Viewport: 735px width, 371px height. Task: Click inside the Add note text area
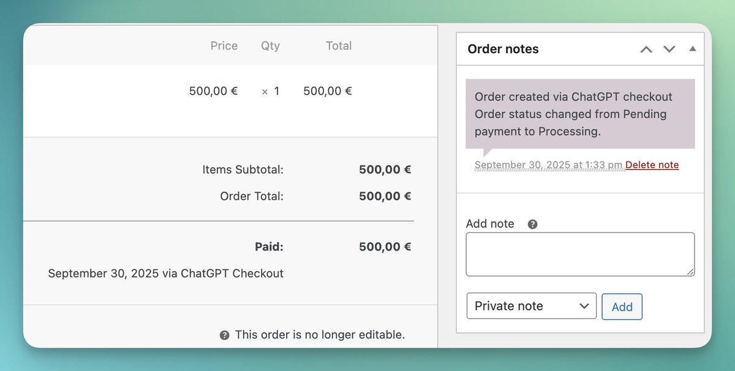click(580, 254)
